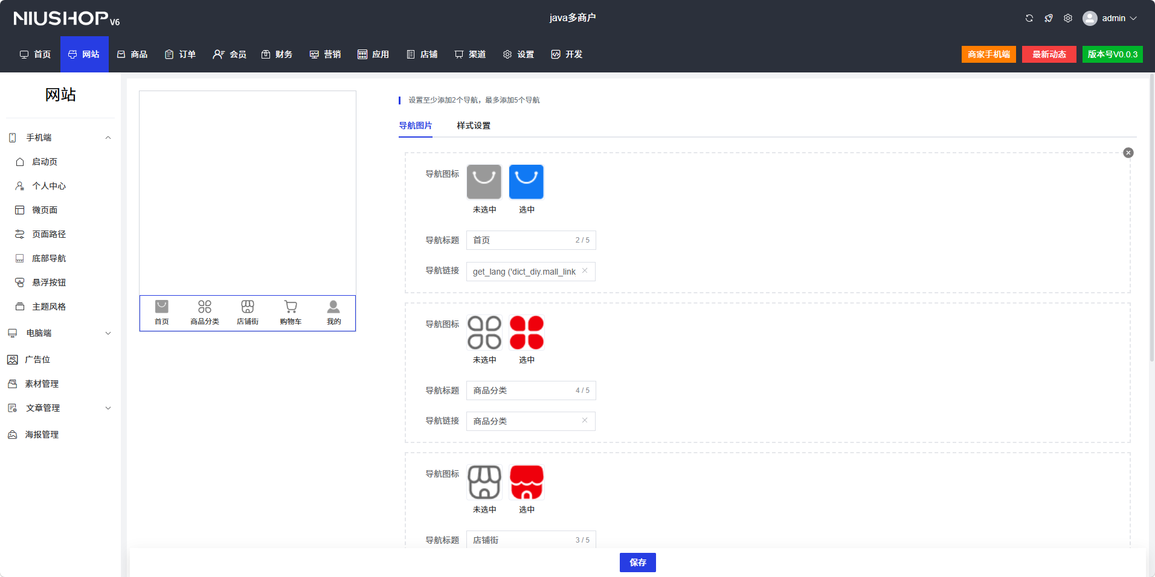1155x577 pixels.
Task: Click the selected blue bag nav icon
Action: point(526,182)
